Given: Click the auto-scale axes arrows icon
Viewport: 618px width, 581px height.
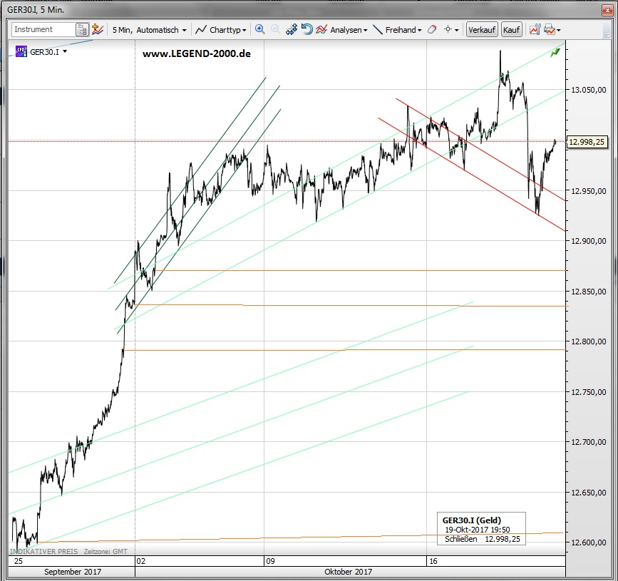Looking at the screenshot, I should (291, 30).
